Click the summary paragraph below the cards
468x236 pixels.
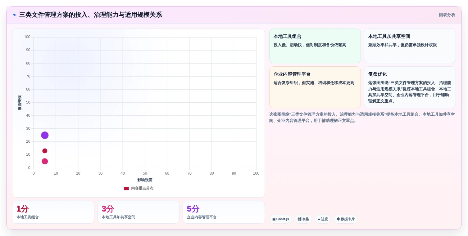pos(362,118)
